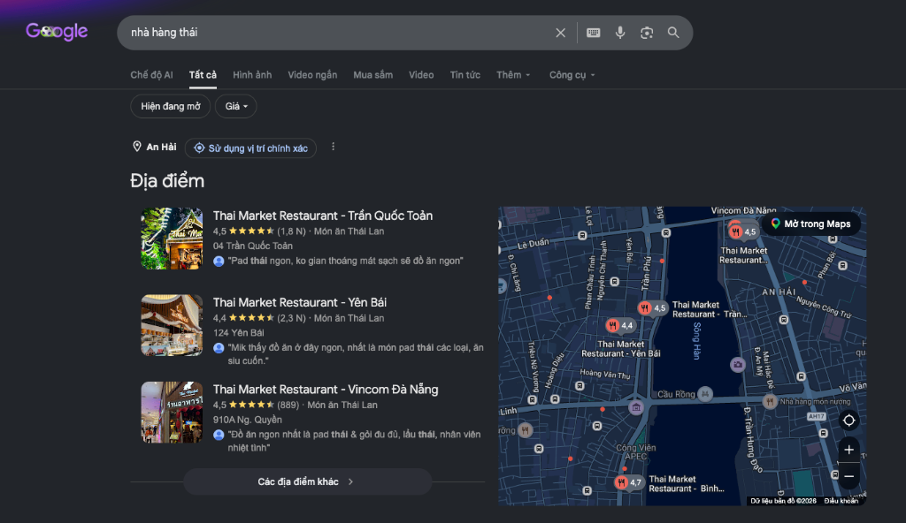906x523 pixels.
Task: Open Thai Market Restaurant - Yên Bái listing
Action: pos(299,302)
